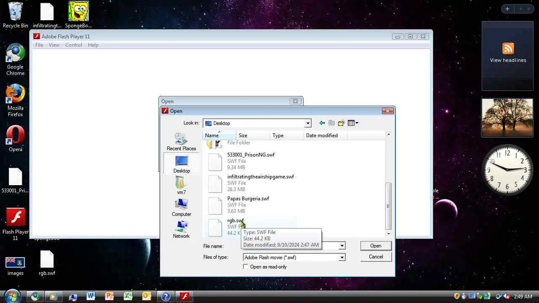
Task: Click the Recycle Bin desktop icon
Action: [x=15, y=15]
